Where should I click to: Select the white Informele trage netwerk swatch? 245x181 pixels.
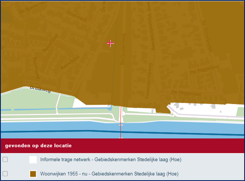click(33, 160)
